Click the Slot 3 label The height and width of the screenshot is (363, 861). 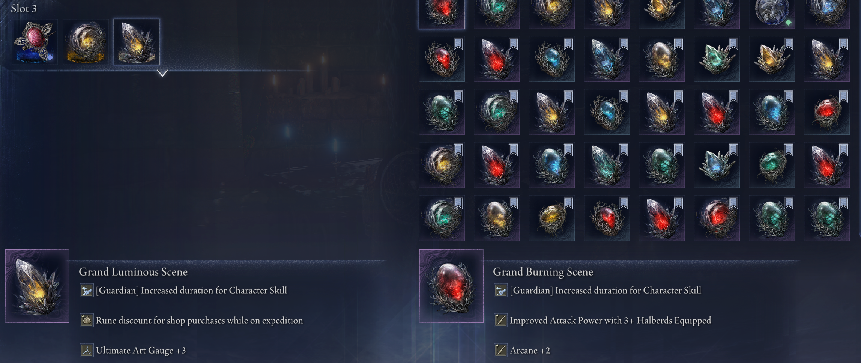(x=24, y=9)
